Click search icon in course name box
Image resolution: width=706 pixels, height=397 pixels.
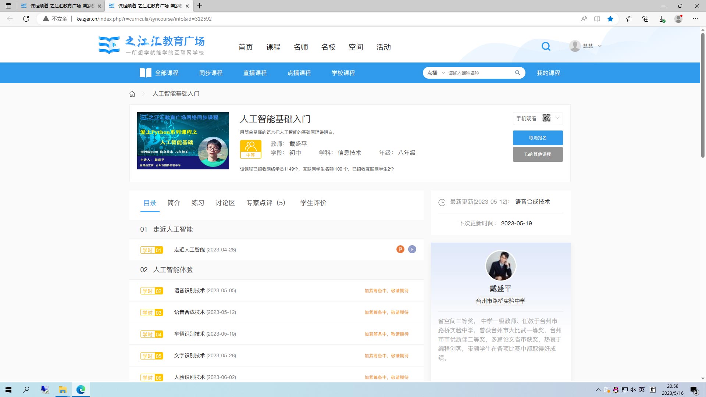[x=517, y=73]
